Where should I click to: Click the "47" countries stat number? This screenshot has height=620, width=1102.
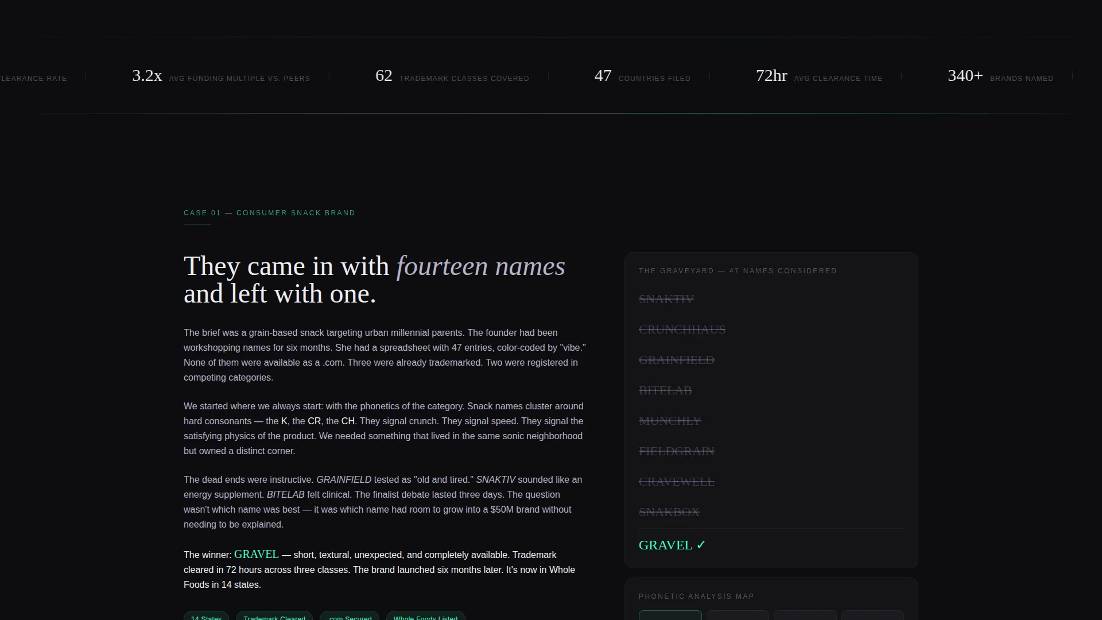(603, 76)
